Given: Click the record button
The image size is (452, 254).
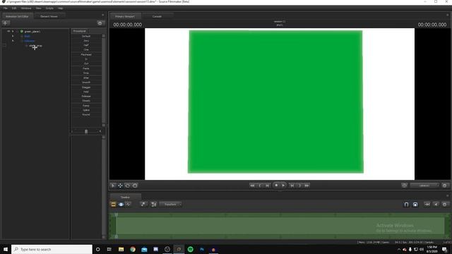Looking at the screenshot, I should pyautogui.click(x=276, y=186).
